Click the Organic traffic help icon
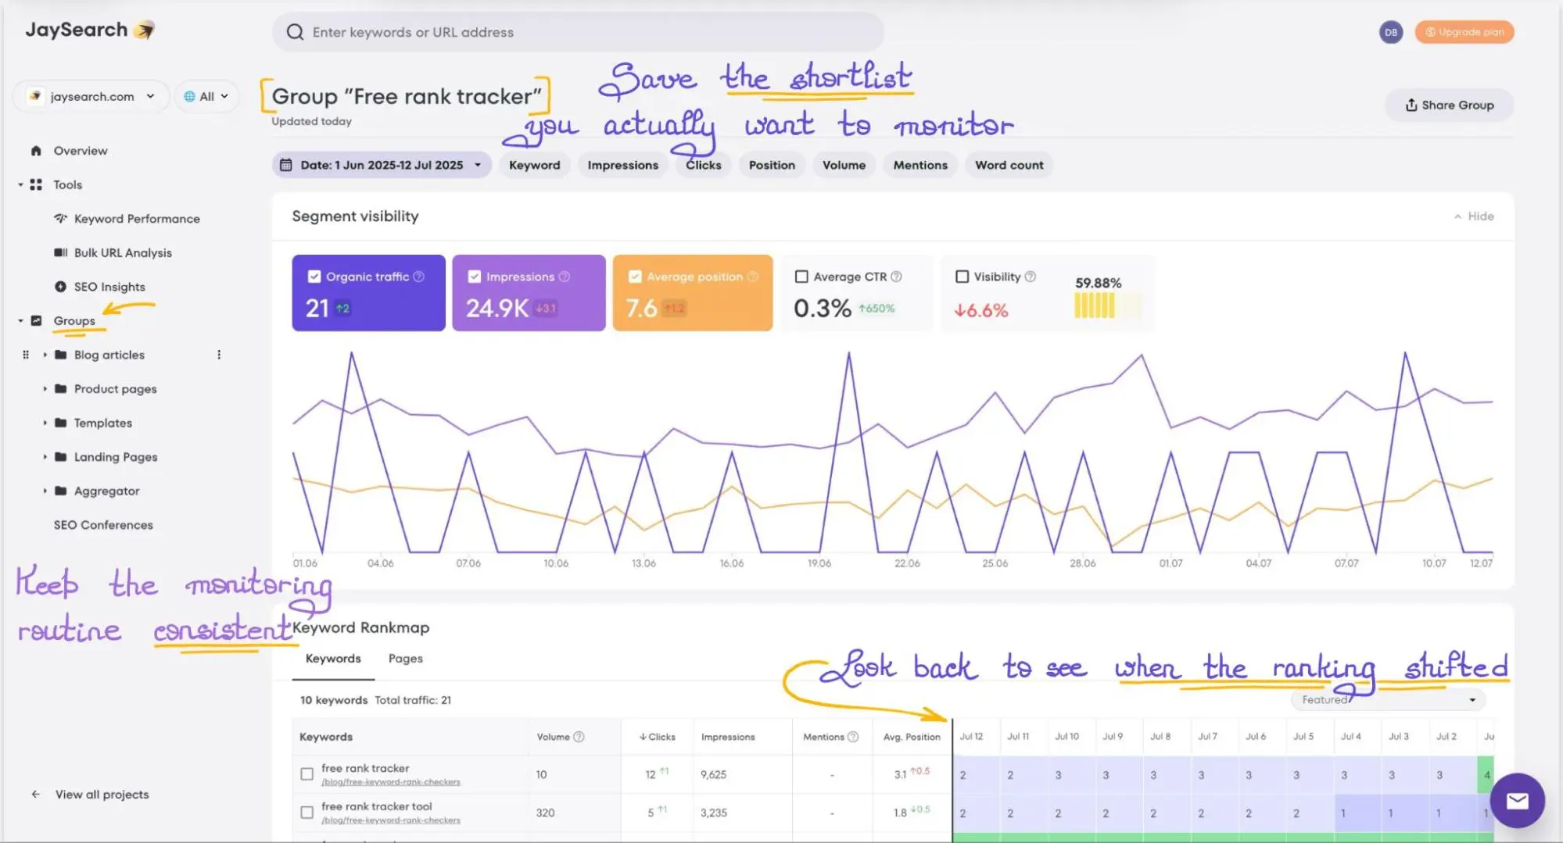 (x=419, y=277)
